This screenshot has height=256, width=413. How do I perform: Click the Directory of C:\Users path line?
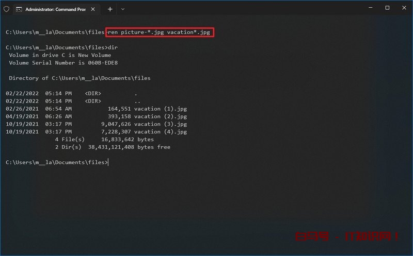[x=80, y=78]
